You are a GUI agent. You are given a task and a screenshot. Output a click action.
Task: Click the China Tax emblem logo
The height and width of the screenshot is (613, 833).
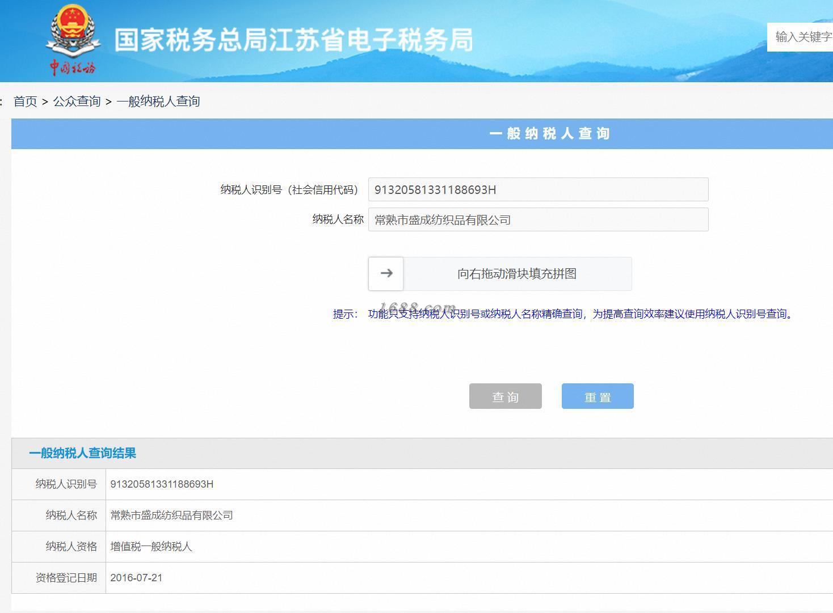click(73, 40)
